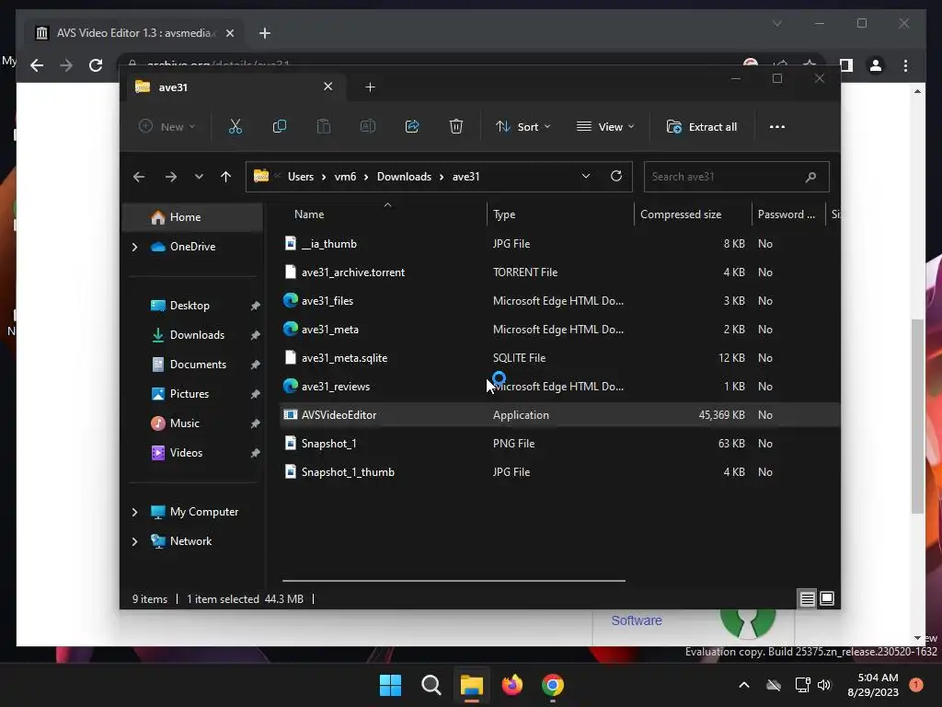Click the Extract all button
Image resolution: width=942 pixels, height=707 pixels.
(702, 126)
